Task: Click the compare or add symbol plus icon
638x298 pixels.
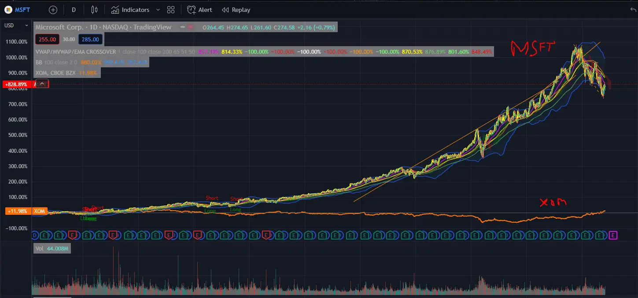Action: pyautogui.click(x=53, y=10)
